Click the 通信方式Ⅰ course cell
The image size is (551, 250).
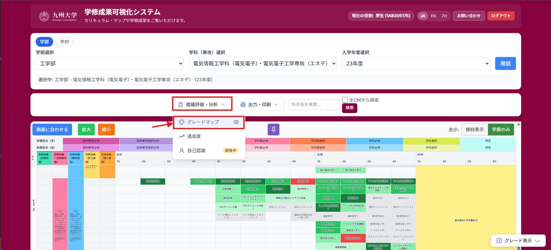click(378, 198)
